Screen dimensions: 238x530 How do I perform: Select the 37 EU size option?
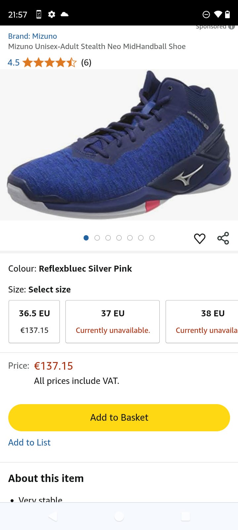pyautogui.click(x=113, y=321)
